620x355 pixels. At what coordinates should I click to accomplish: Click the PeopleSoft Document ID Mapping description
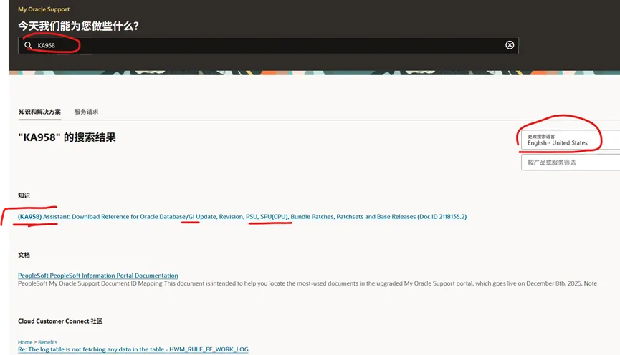(x=307, y=283)
